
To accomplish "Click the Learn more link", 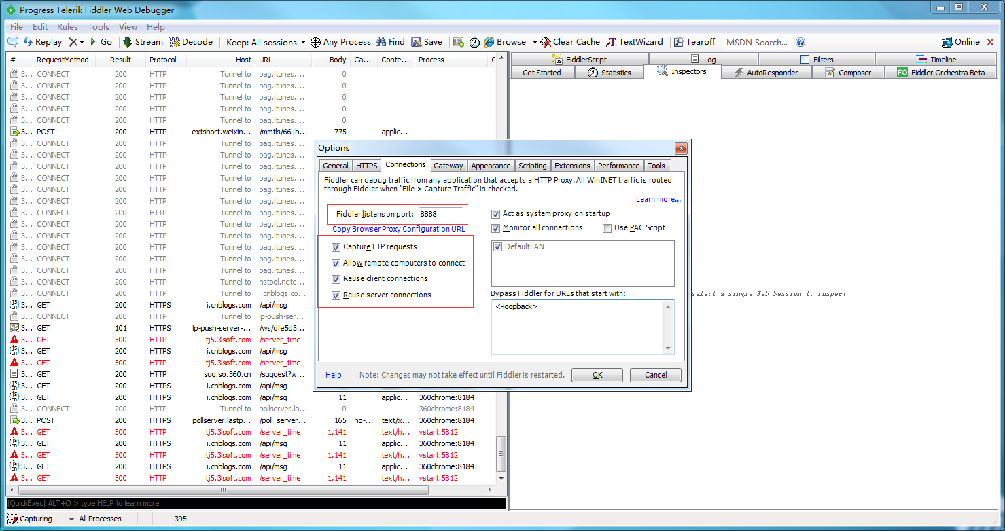I will [658, 200].
